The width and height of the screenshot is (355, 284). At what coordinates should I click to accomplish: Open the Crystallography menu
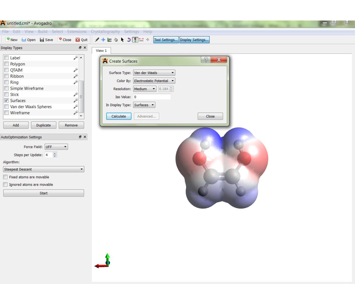point(105,32)
